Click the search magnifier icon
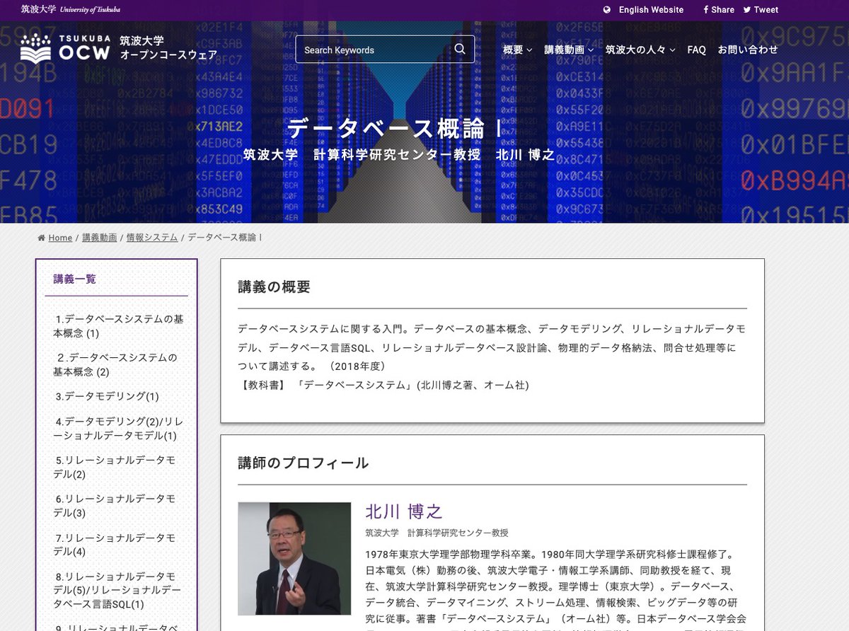 (460, 49)
